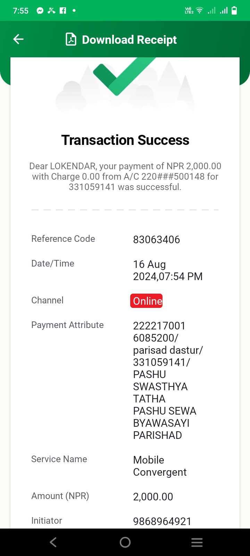Tap the Transaction Success heading
Screen dimensions: 250x556
point(125,140)
